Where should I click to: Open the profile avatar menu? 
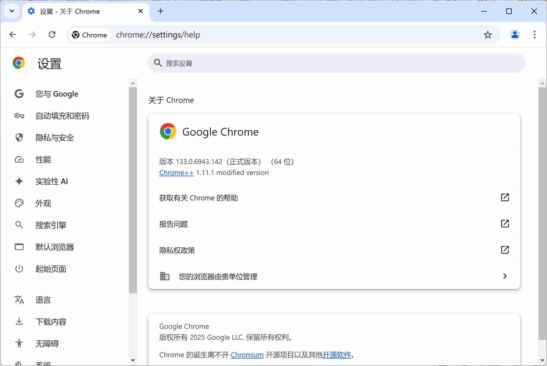tap(515, 35)
